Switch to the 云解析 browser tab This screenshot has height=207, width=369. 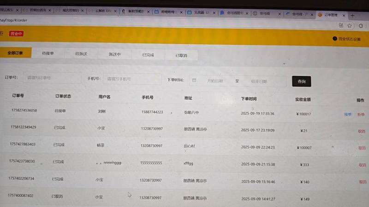(x=103, y=11)
